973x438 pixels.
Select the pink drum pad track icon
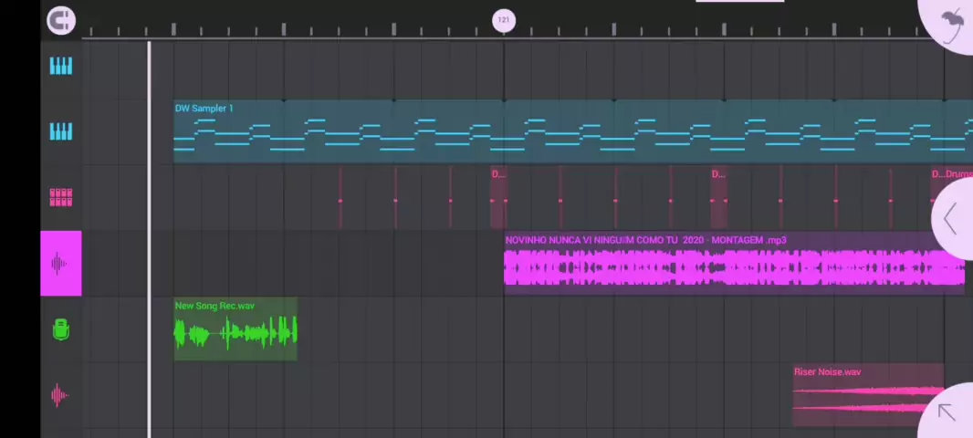coord(61,198)
